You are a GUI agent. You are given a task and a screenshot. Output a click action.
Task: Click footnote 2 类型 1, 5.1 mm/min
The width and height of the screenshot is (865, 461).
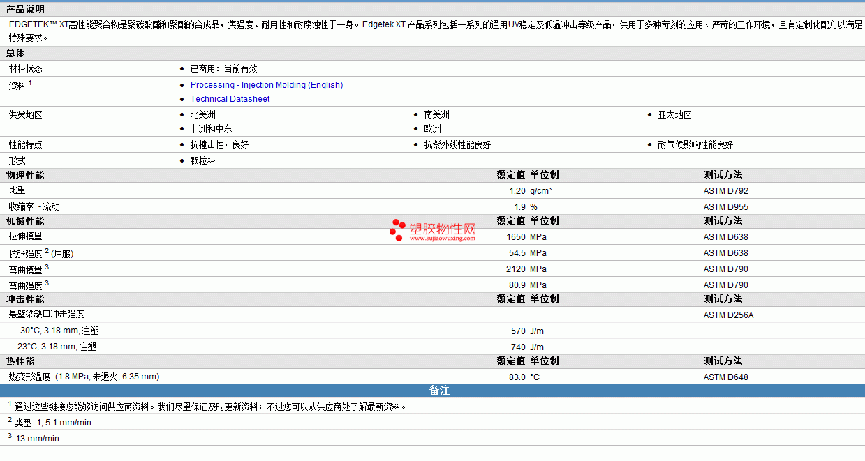point(50,423)
